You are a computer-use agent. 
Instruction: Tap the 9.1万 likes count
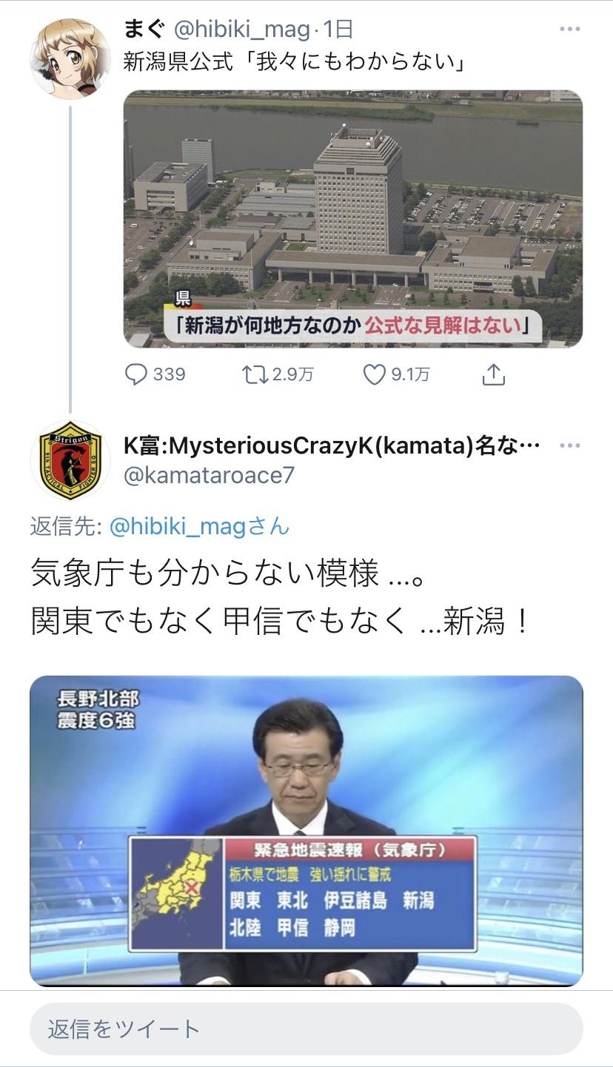coord(411,374)
